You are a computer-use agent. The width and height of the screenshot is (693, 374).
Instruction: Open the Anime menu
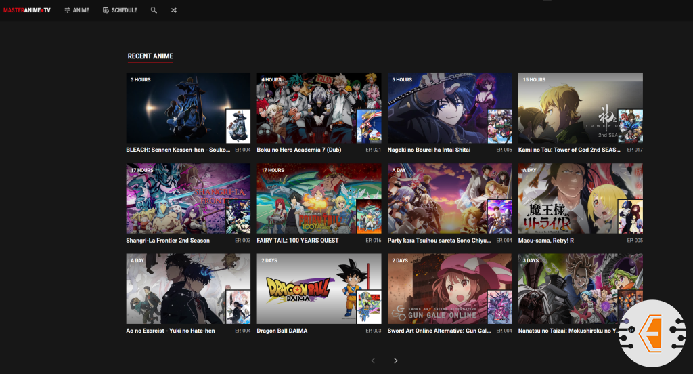tap(76, 10)
